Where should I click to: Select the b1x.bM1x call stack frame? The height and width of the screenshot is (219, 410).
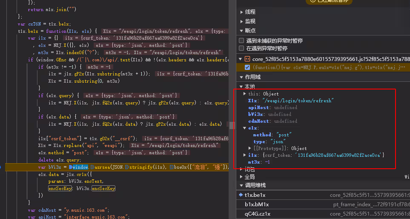click(x=255, y=204)
